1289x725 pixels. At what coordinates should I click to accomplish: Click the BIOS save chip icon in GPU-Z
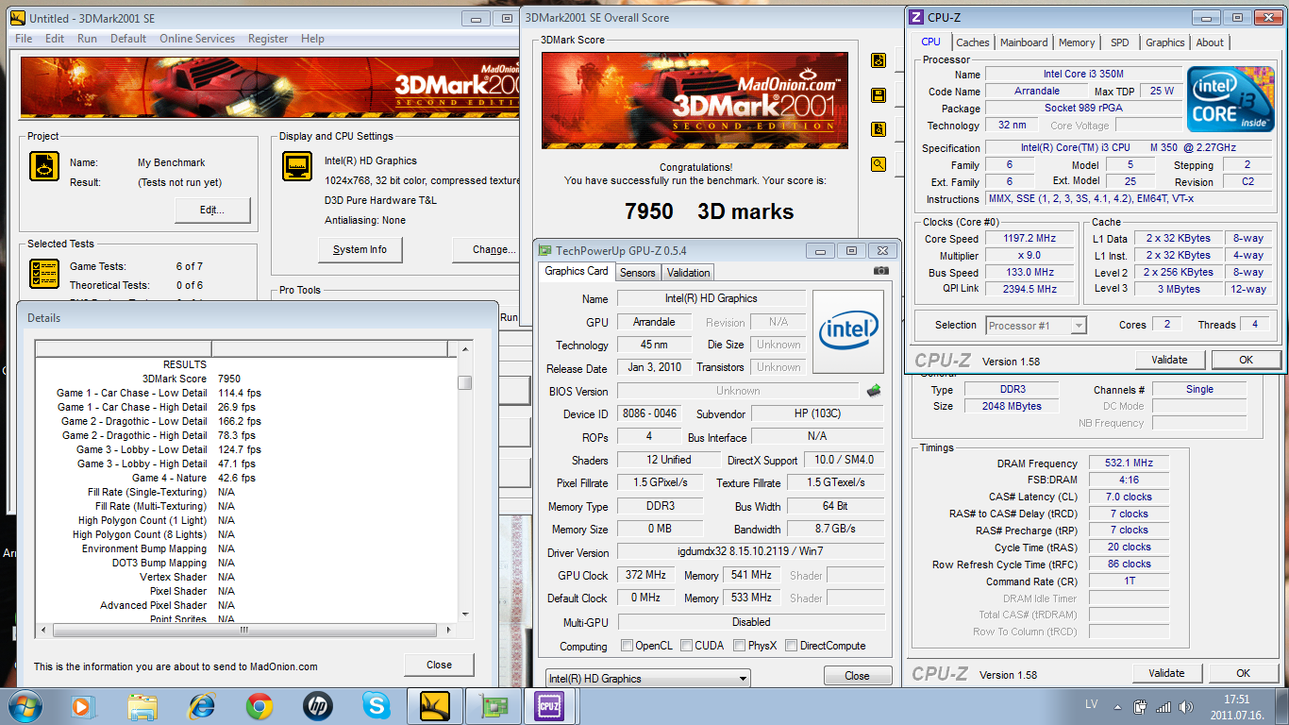point(874,390)
